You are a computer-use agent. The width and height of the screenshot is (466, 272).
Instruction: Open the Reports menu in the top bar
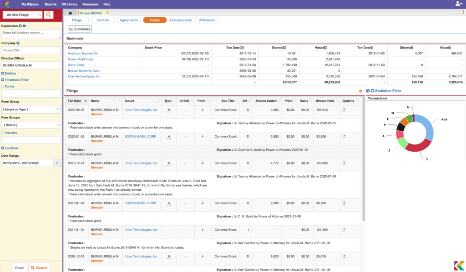[x=50, y=4]
